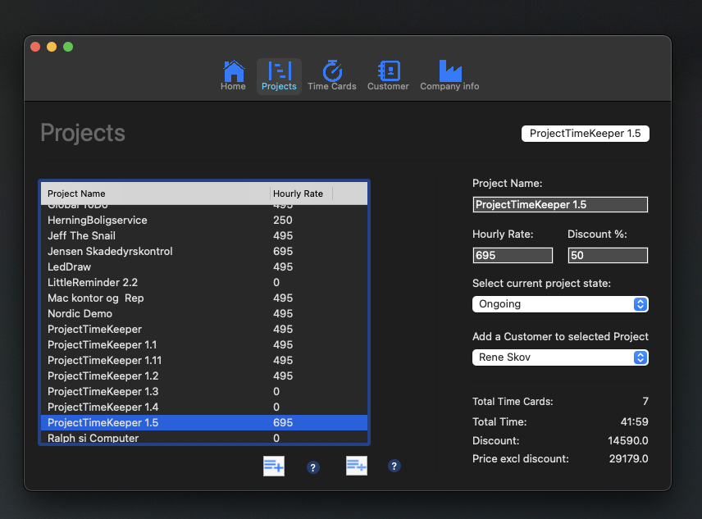Click the rightmost question mark help icon
702x519 pixels.
(x=394, y=466)
